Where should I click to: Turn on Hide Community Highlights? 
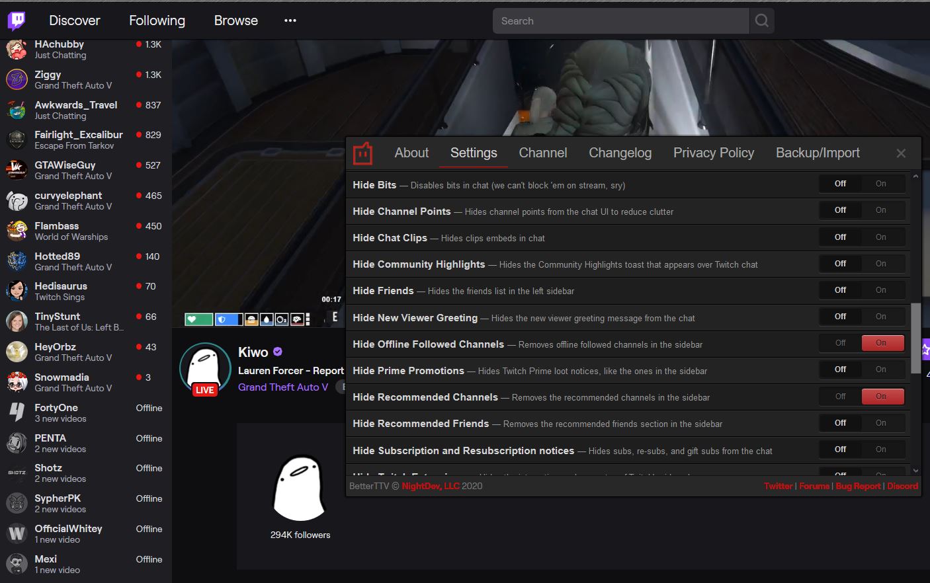880,264
